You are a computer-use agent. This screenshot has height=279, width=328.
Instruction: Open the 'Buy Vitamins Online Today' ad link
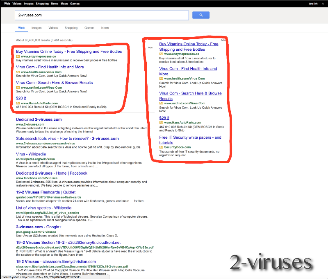tap(69, 51)
